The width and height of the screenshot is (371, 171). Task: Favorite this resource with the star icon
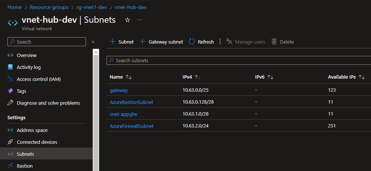(x=128, y=20)
